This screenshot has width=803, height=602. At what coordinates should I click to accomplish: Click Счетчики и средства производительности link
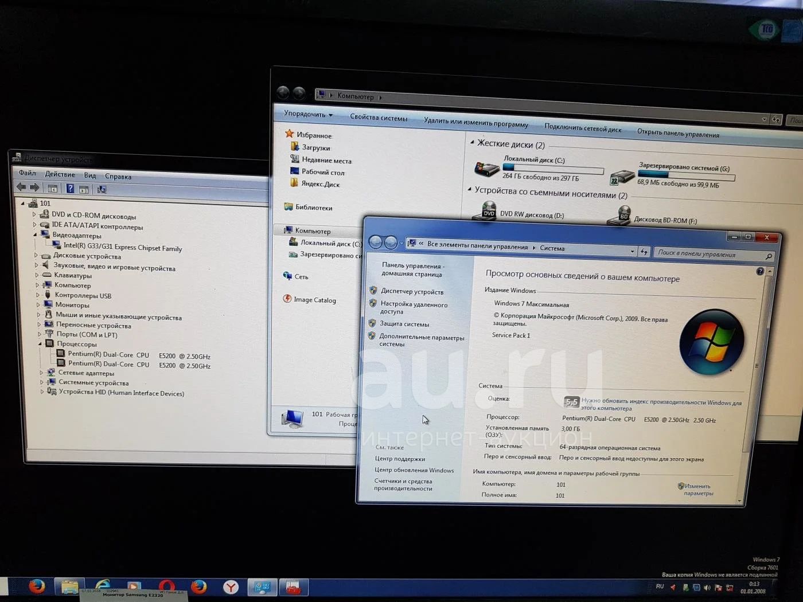403,485
